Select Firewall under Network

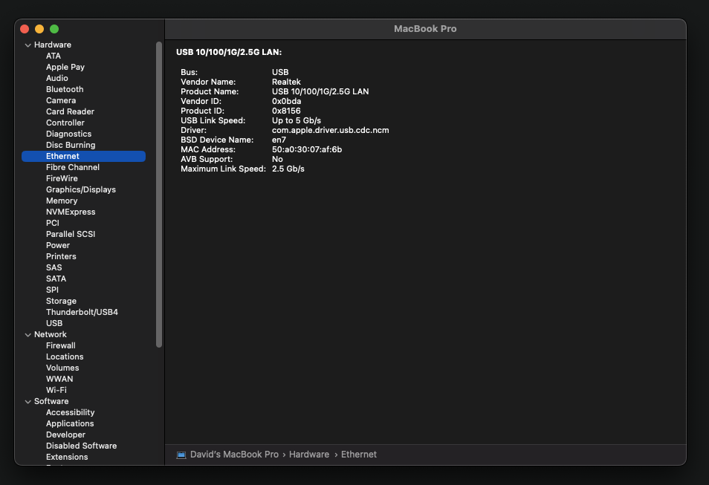(61, 346)
